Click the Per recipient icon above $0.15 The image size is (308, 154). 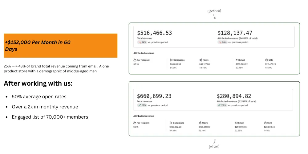point(135,123)
